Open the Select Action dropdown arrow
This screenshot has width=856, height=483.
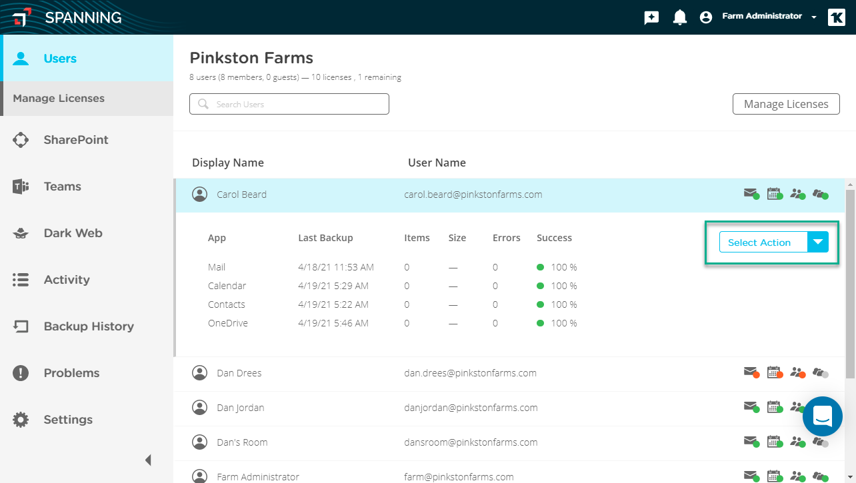pos(818,242)
